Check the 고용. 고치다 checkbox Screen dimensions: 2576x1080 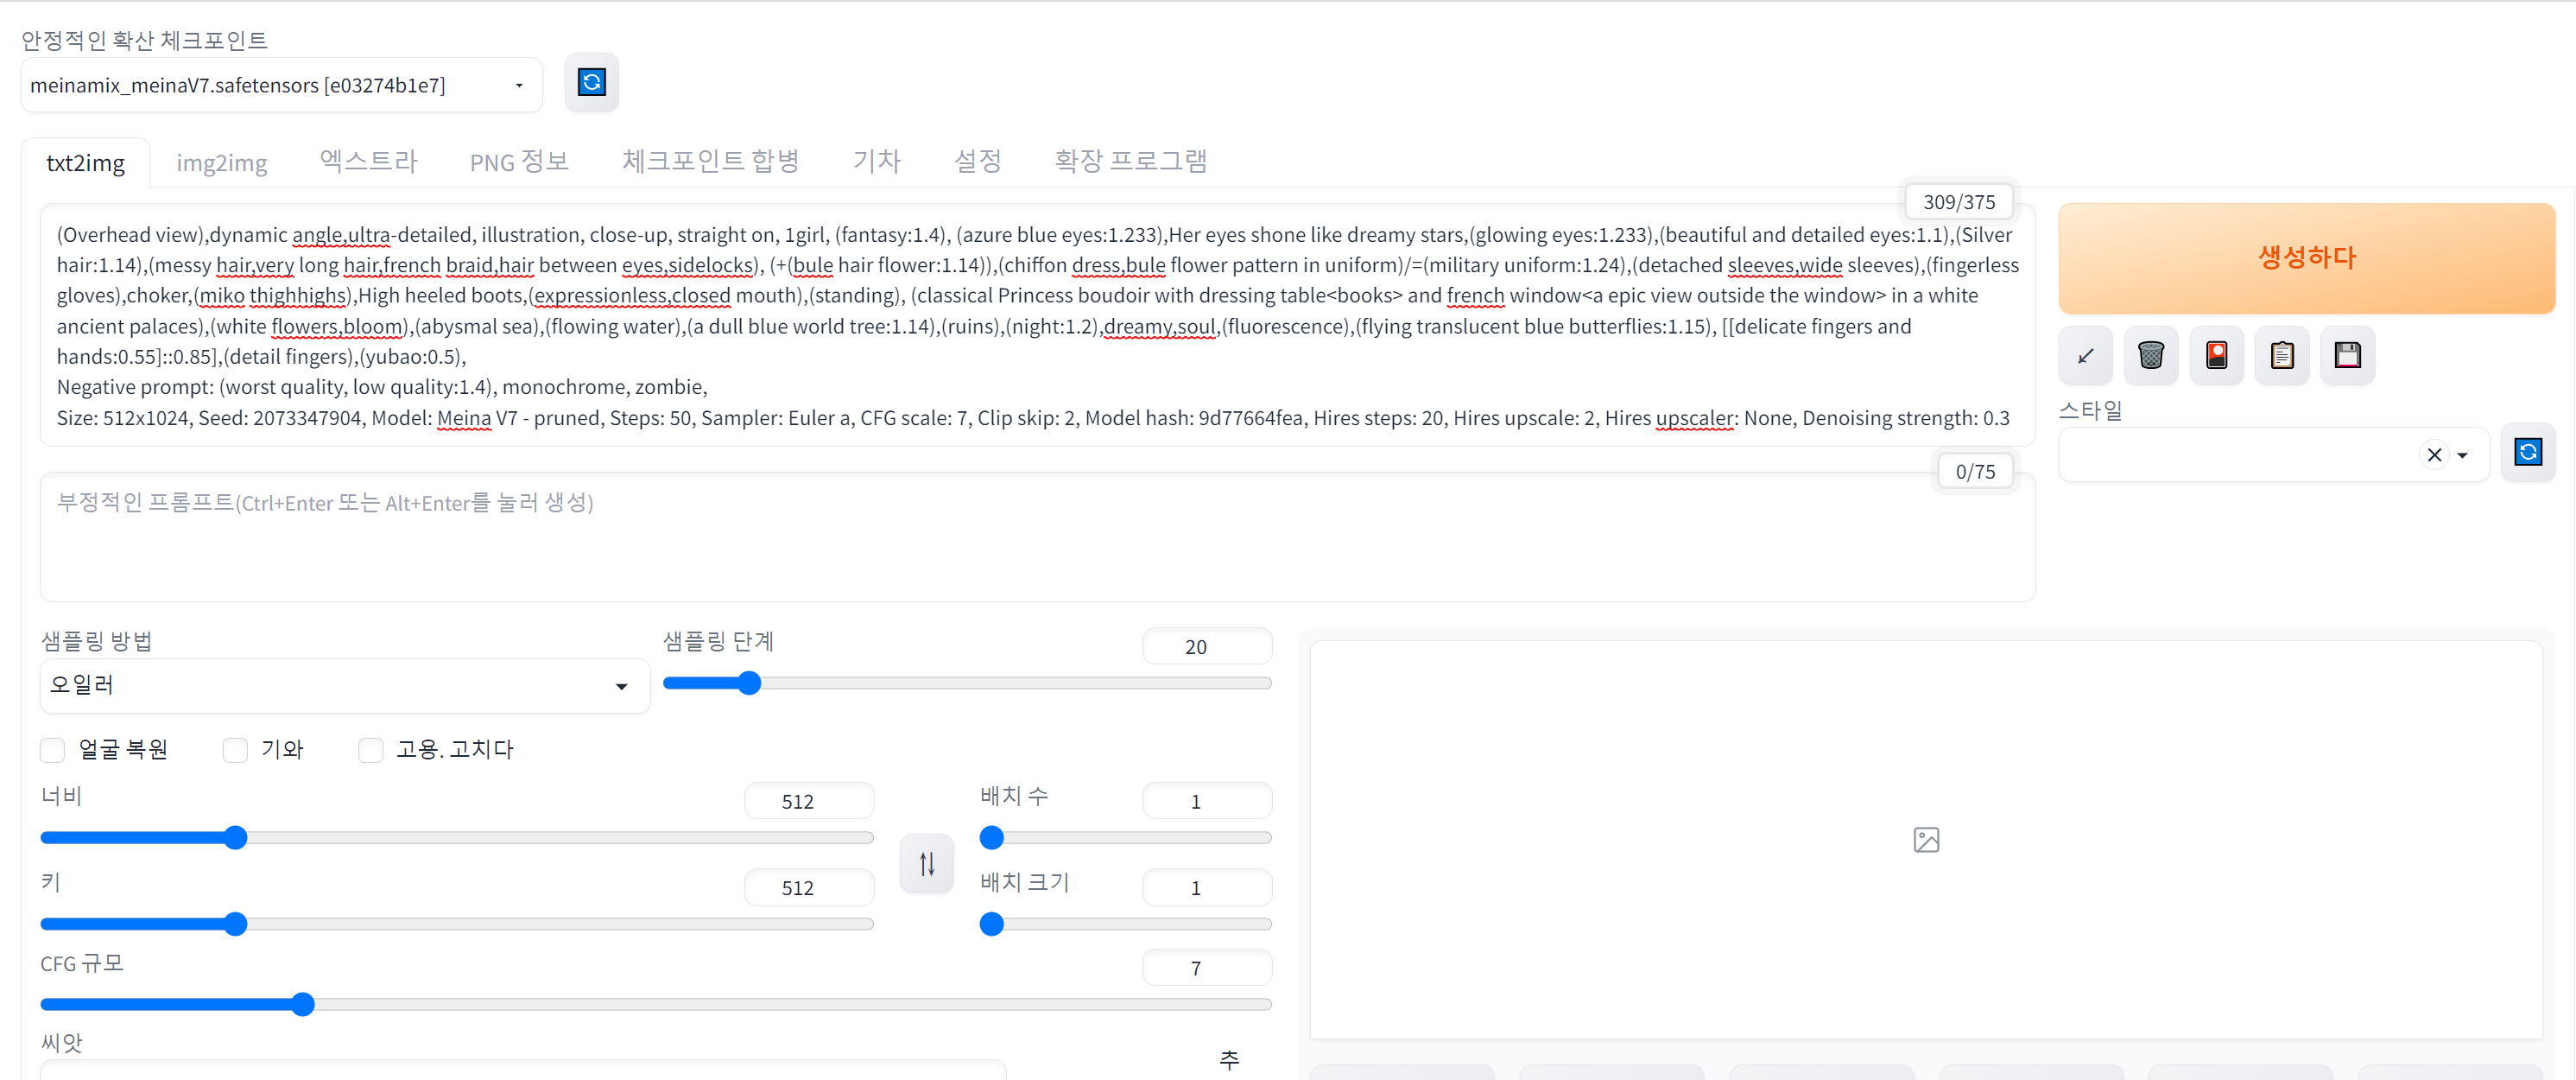[371, 750]
